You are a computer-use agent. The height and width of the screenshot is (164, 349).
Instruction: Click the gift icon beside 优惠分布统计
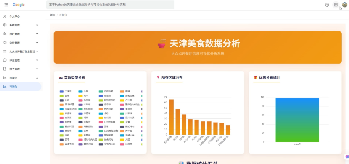click(256, 78)
